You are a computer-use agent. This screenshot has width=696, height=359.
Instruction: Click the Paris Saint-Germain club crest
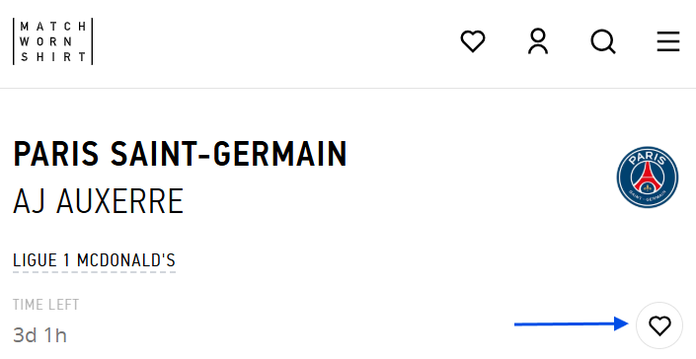pyautogui.click(x=648, y=178)
